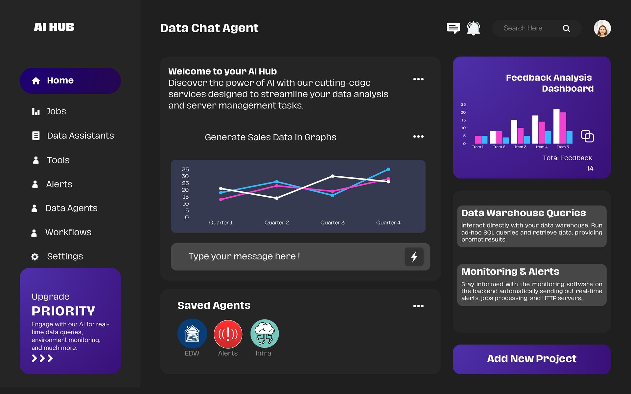Open the EDW saved agent
The image size is (631, 394).
(192, 334)
